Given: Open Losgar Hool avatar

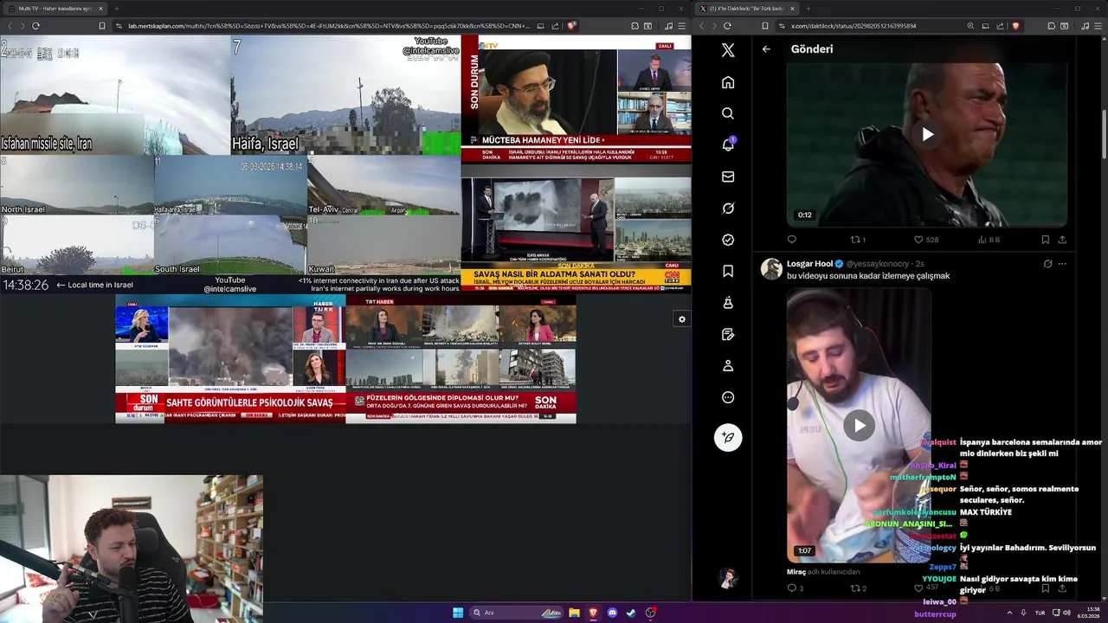Looking at the screenshot, I should coord(771,269).
